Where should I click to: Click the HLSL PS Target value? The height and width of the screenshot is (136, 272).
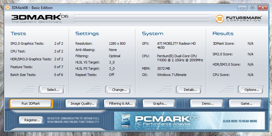tap(112, 68)
